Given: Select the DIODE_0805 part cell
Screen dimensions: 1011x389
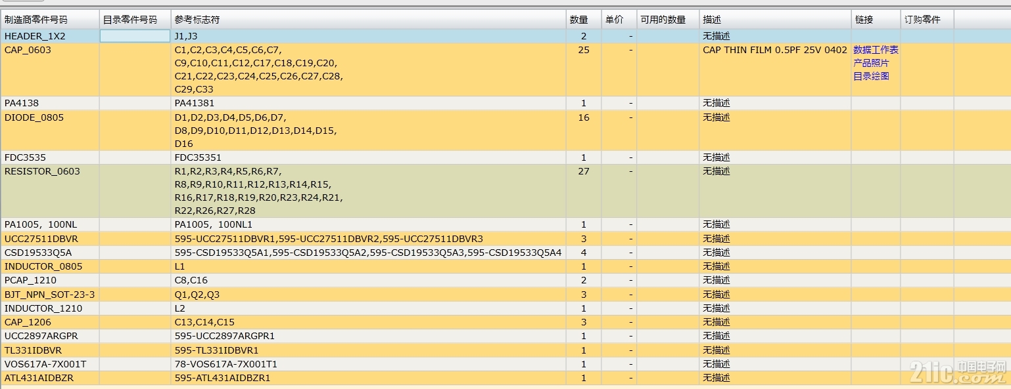Looking at the screenshot, I should pyautogui.click(x=50, y=131).
